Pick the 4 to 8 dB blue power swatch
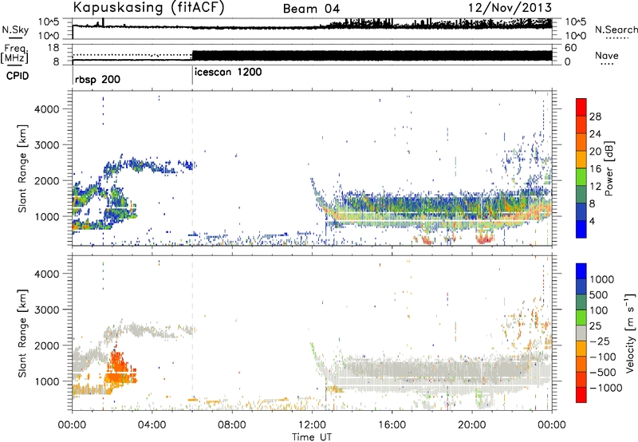Screen dimensions: 638x442 [x=581, y=212]
